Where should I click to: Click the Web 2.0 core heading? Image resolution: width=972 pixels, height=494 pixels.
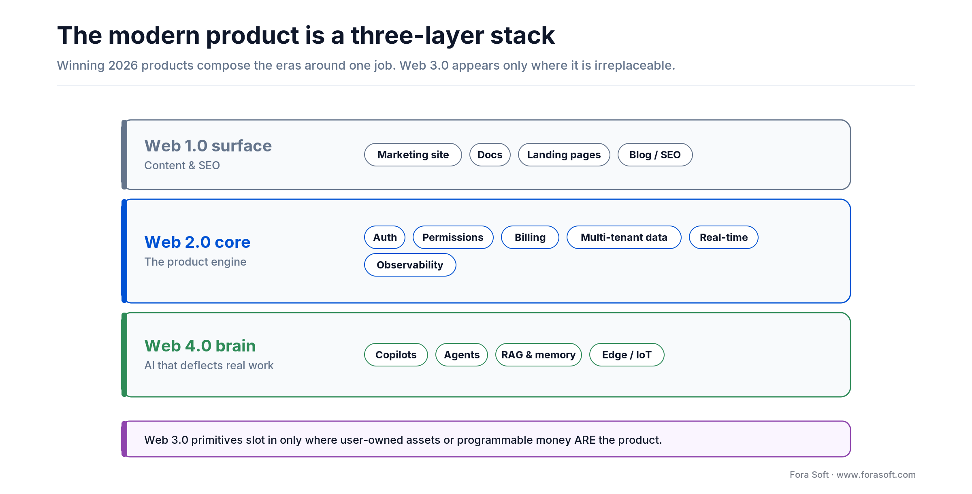pos(198,242)
